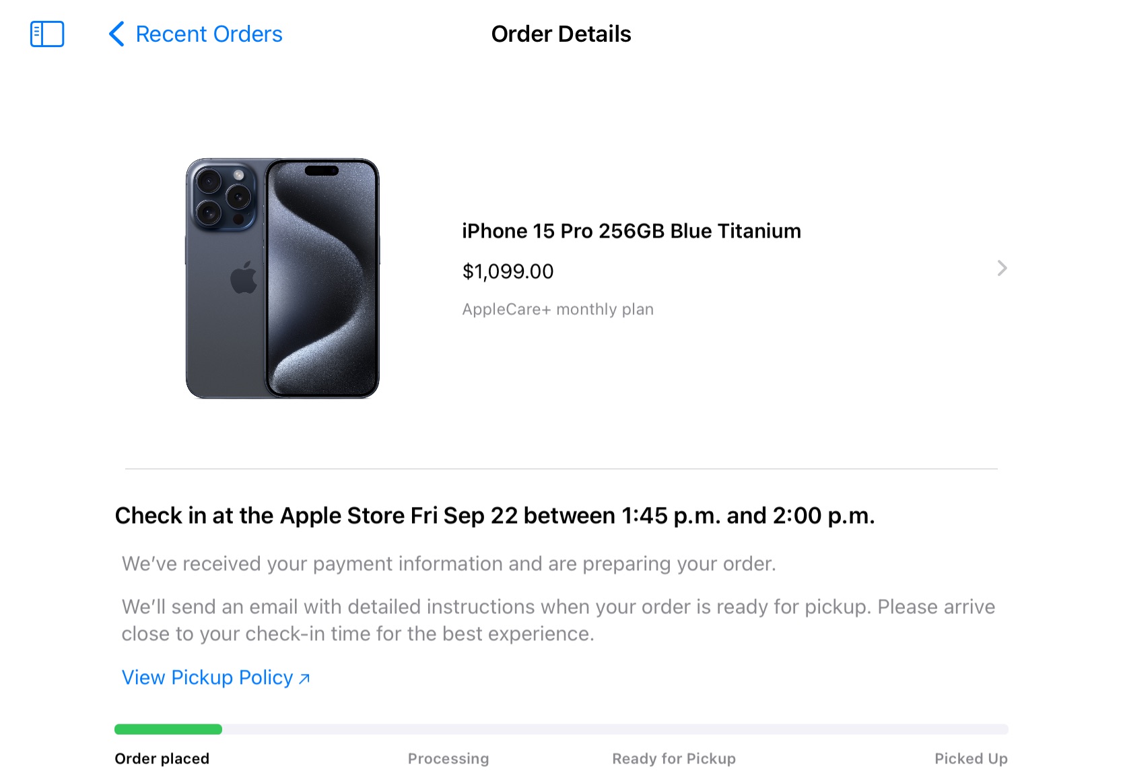Click the AppleCare+ monthly plan label
Screen dimensions: 1123x783
coord(557,309)
